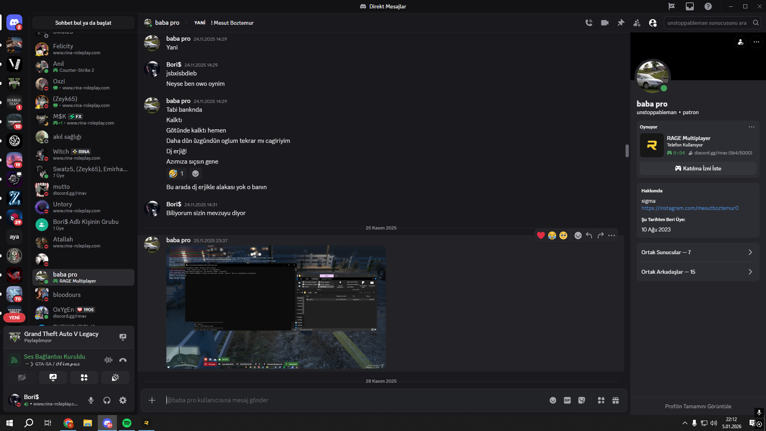Toggle camera in voice panel
Image resolution: width=766 pixels, height=431 pixels.
[x=22, y=378]
